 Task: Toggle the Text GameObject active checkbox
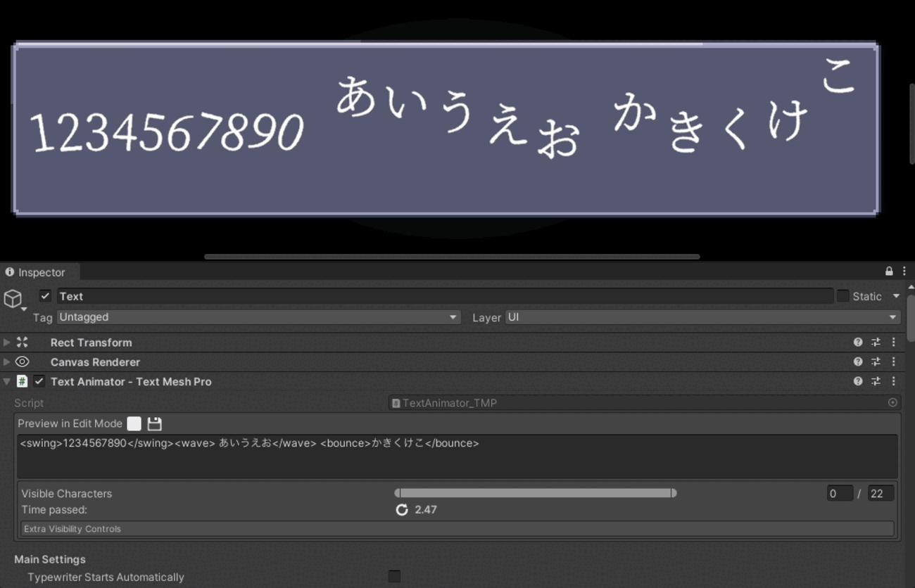45,296
